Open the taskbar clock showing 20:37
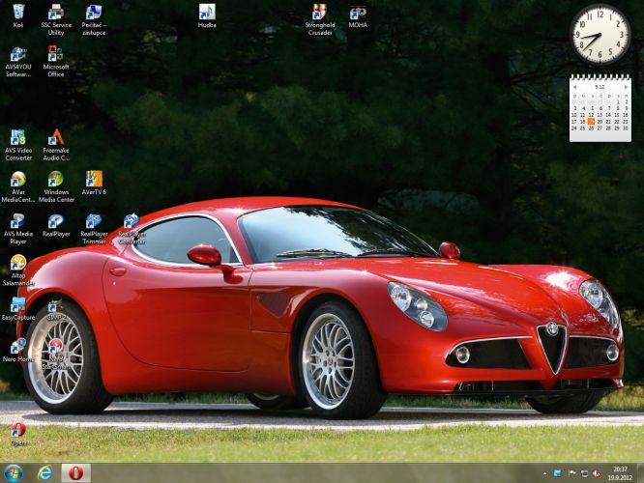The height and width of the screenshot is (483, 644). point(620,473)
